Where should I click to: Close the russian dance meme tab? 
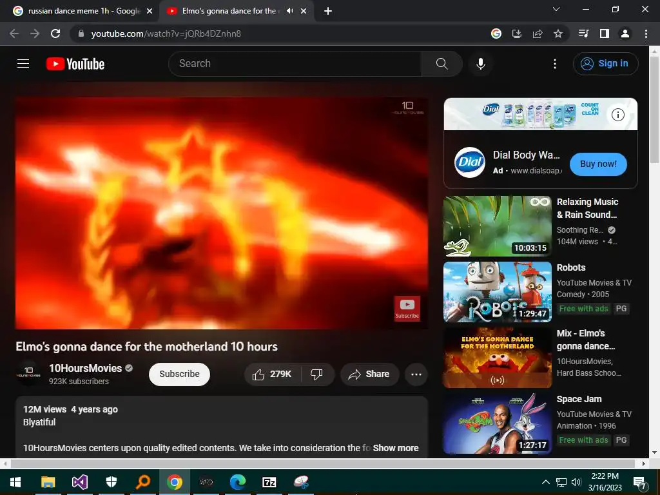coord(150,12)
